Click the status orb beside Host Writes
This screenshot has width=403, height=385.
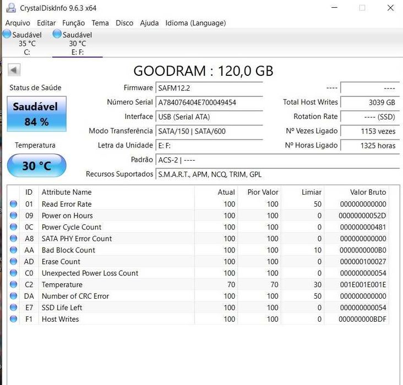coord(14,319)
